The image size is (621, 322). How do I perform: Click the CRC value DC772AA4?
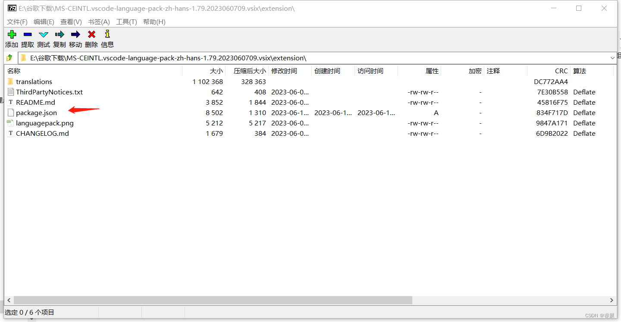pos(551,81)
